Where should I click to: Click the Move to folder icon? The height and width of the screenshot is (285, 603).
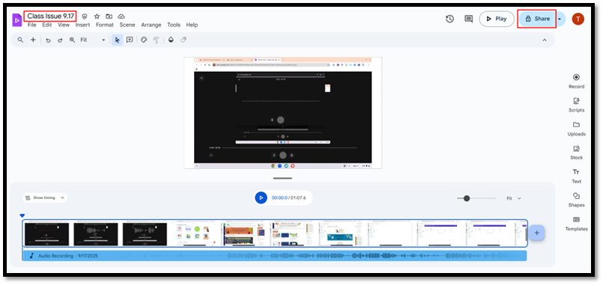(109, 16)
